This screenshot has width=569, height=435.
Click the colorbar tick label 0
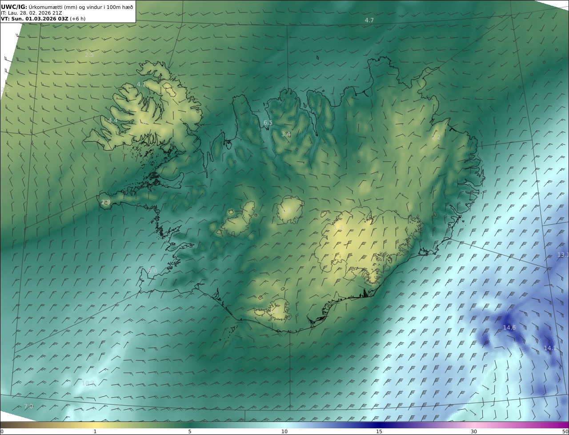coord(2,431)
